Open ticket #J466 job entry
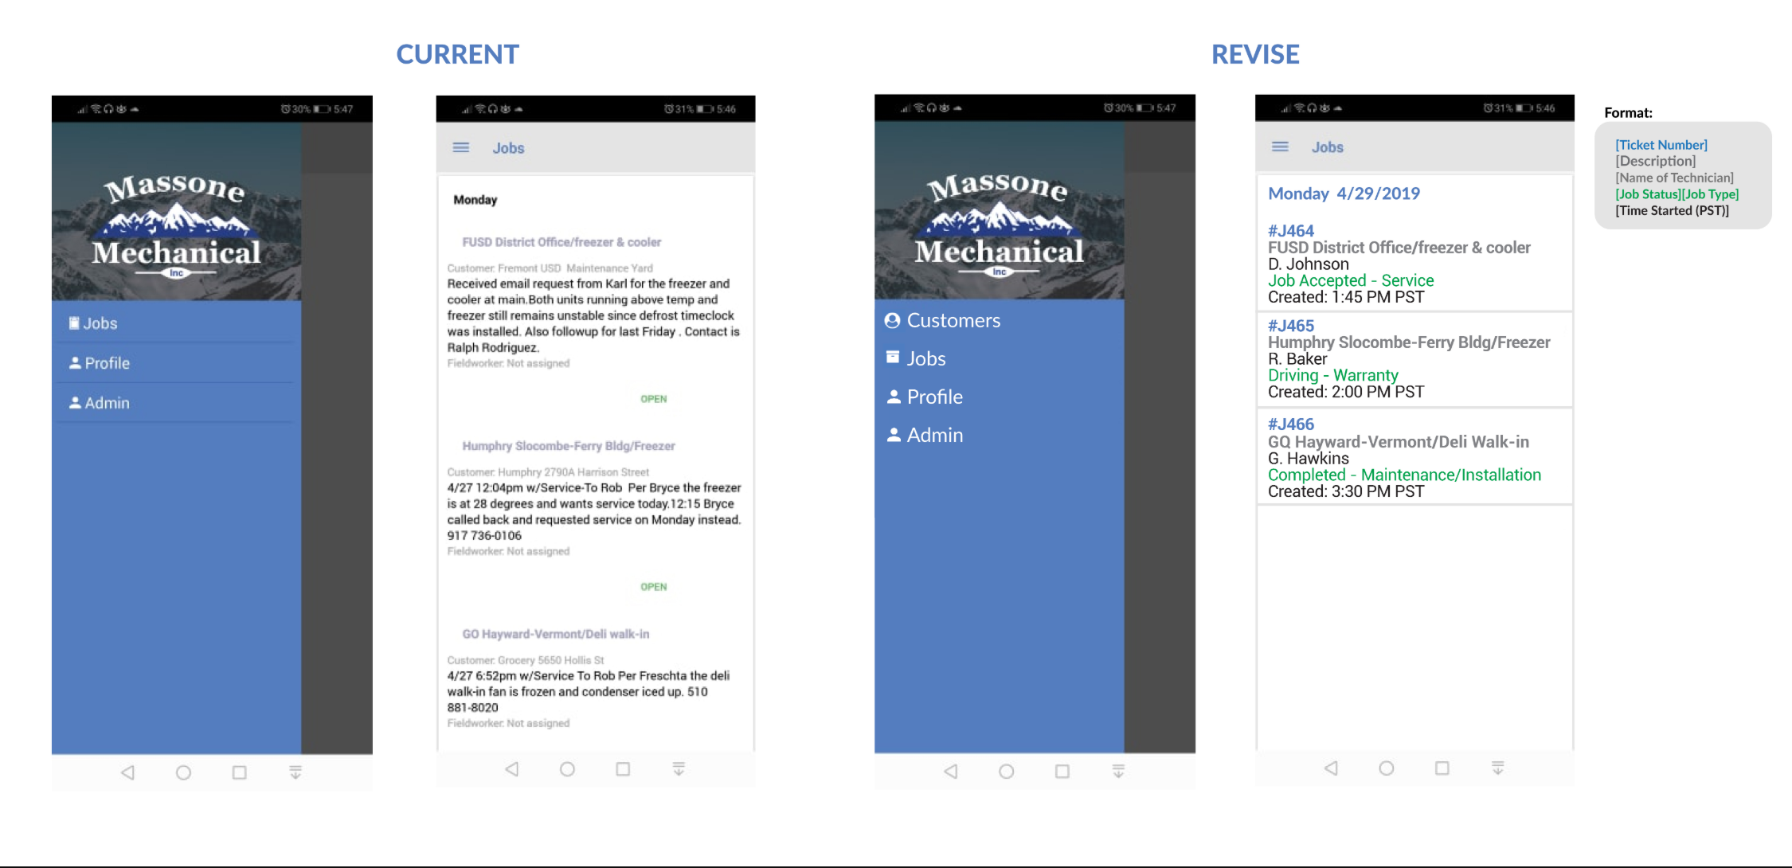Image resolution: width=1792 pixels, height=868 pixels. coord(1290,424)
